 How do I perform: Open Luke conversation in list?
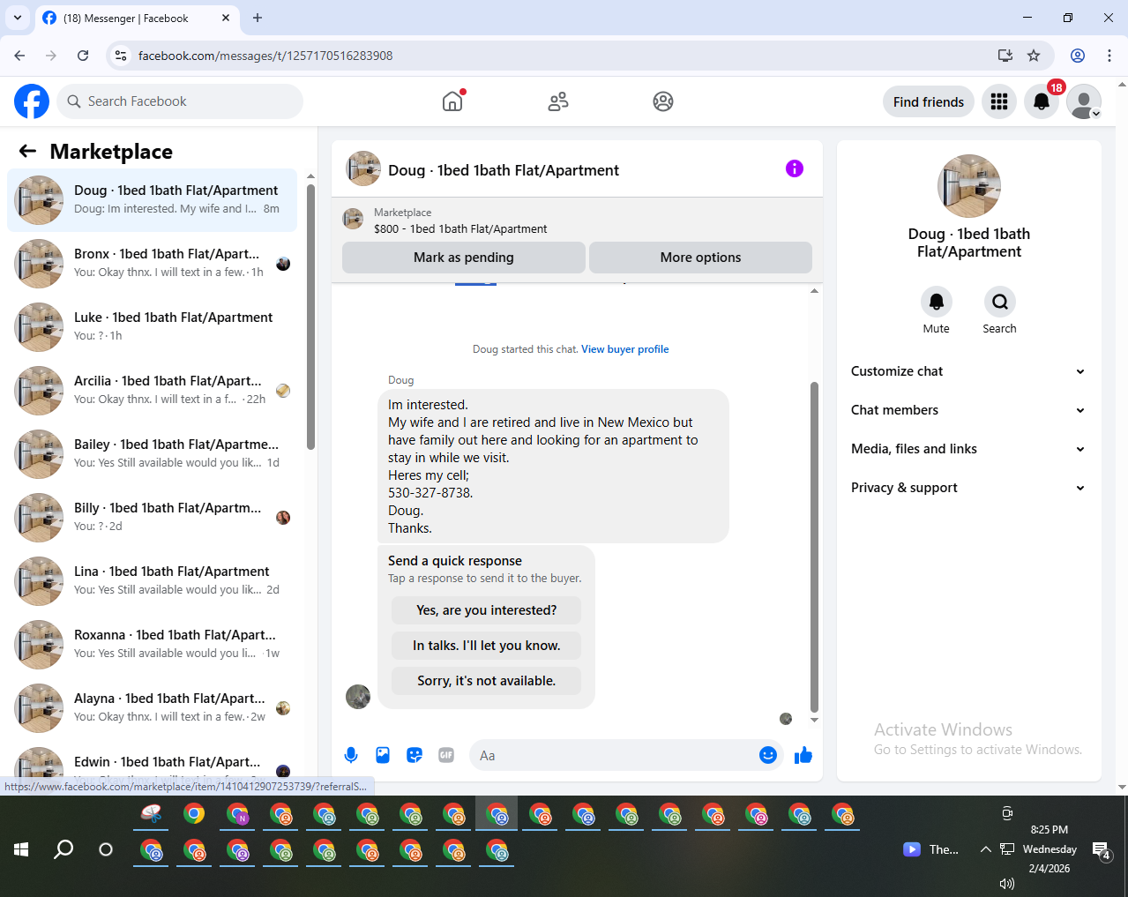[153, 327]
